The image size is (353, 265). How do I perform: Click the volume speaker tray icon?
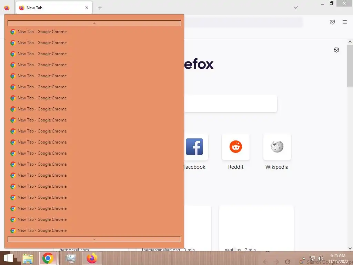[320, 258]
